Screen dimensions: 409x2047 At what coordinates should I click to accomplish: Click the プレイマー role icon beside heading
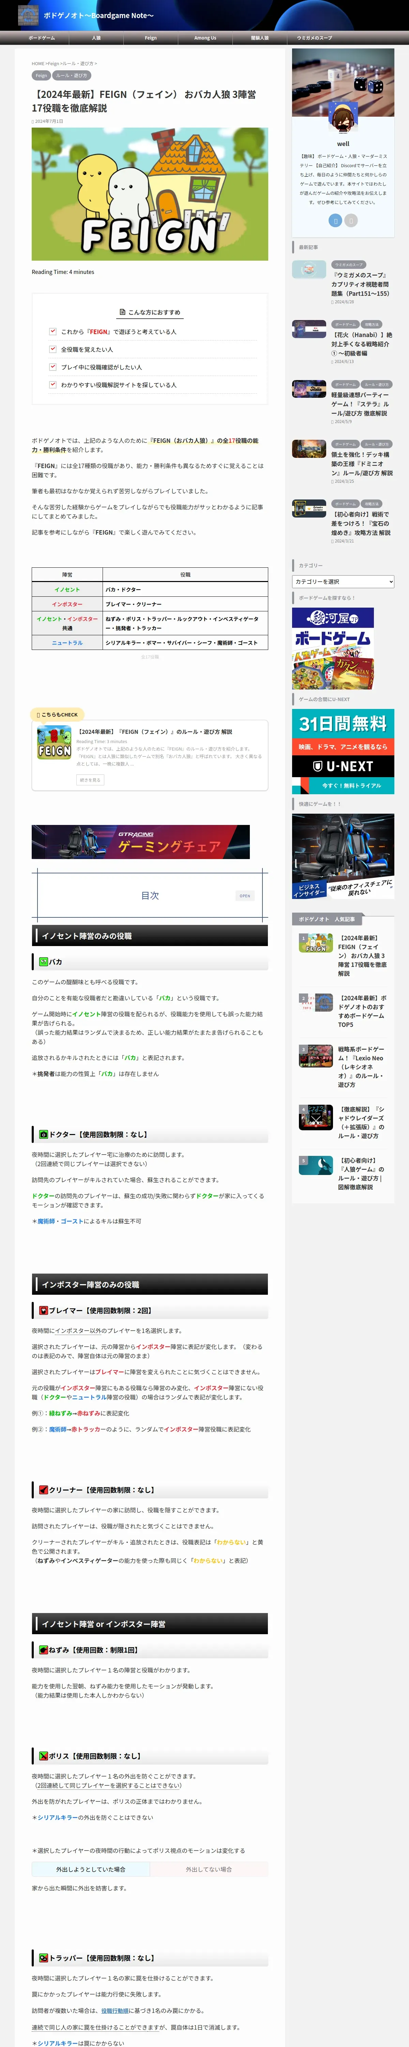tap(44, 1310)
